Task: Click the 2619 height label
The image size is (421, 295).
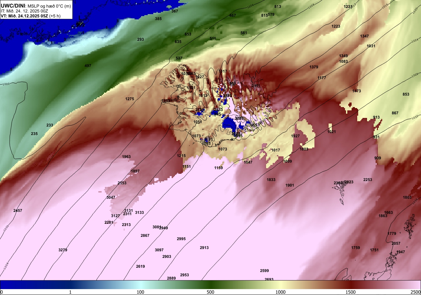Action: (x=140, y=266)
